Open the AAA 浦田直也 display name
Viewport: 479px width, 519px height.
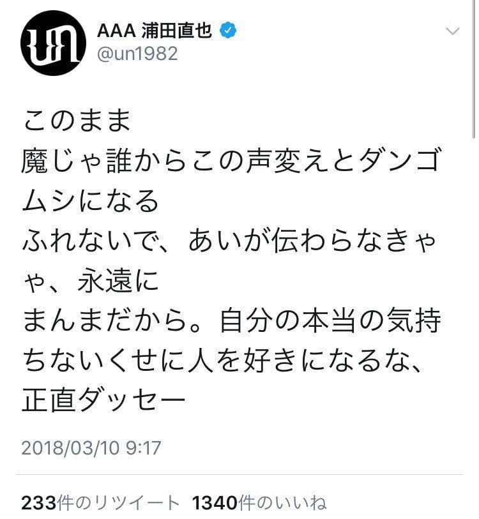(154, 30)
